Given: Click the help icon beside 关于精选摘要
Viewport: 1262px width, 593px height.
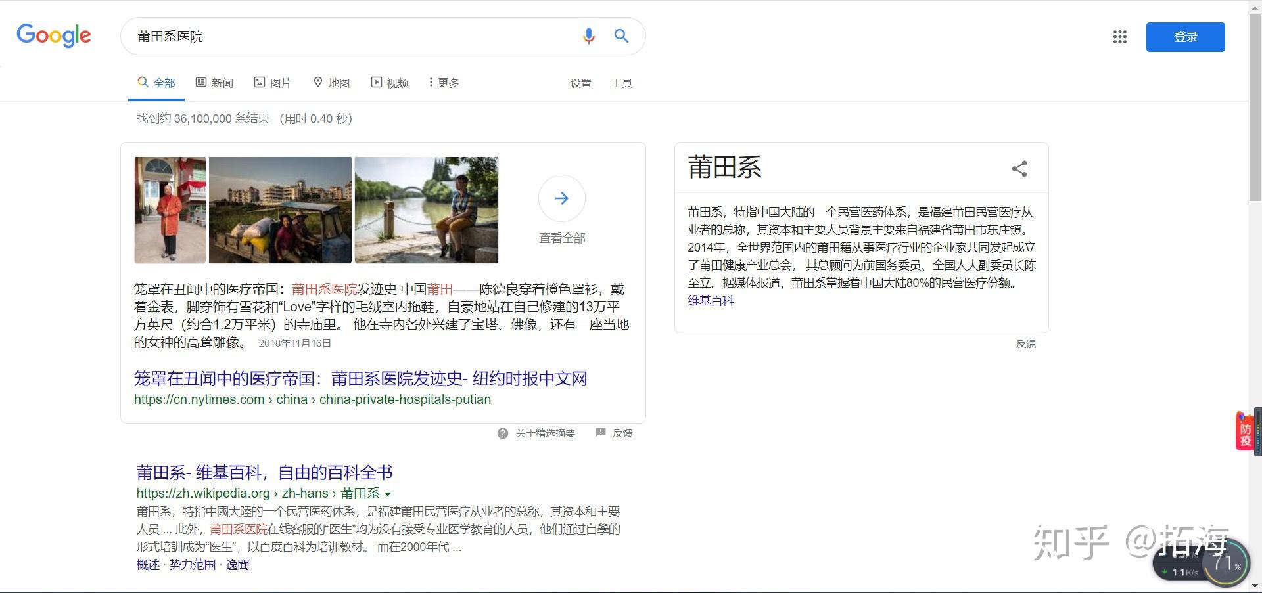Looking at the screenshot, I should tap(503, 433).
